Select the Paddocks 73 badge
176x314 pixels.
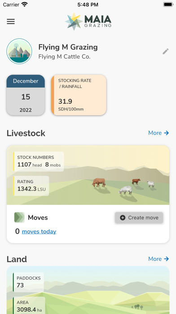click(x=28, y=282)
